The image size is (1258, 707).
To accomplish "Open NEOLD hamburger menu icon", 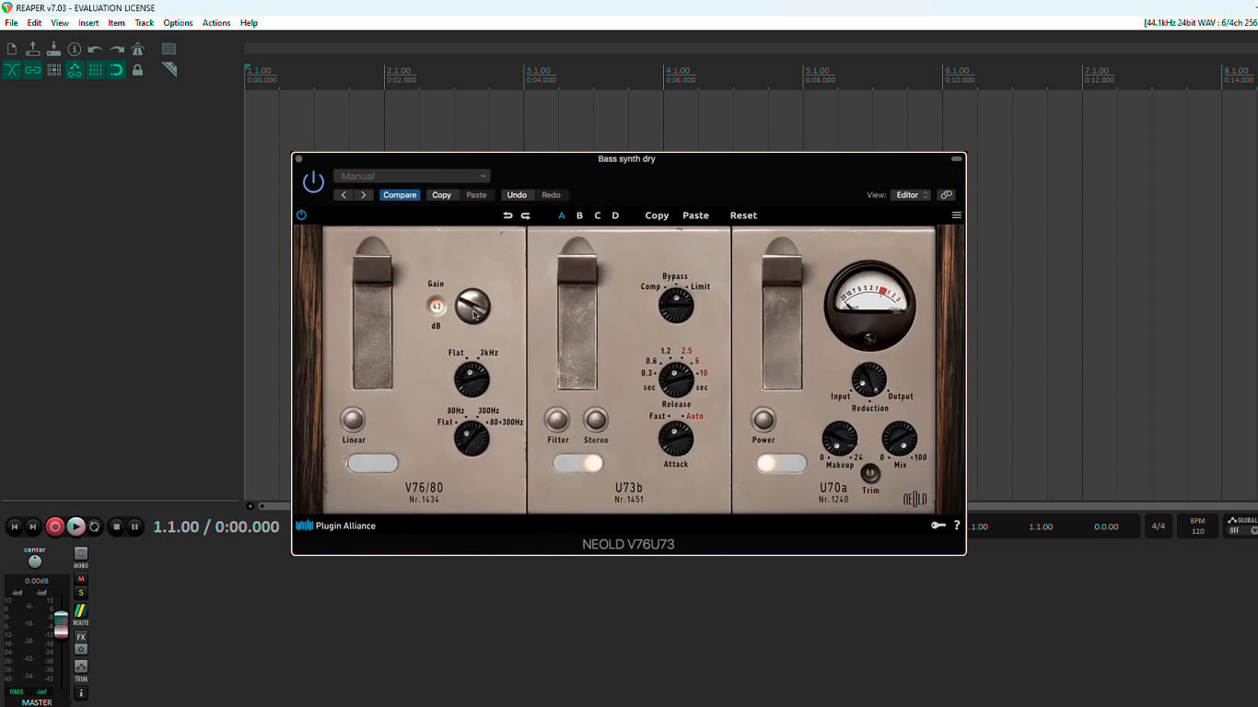I will 956,215.
